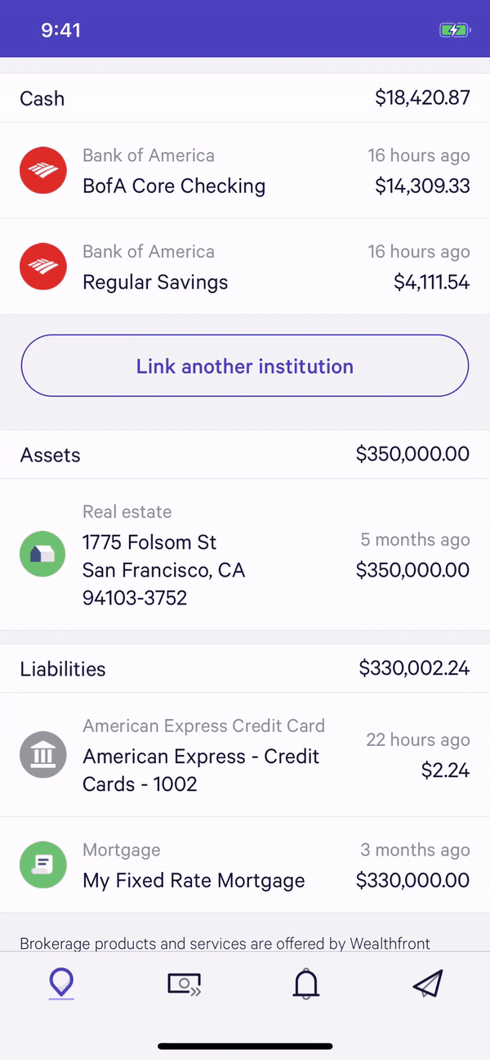490x1060 pixels.
Task: Select the 1775 Folsom St real estate entry
Action: (245, 554)
